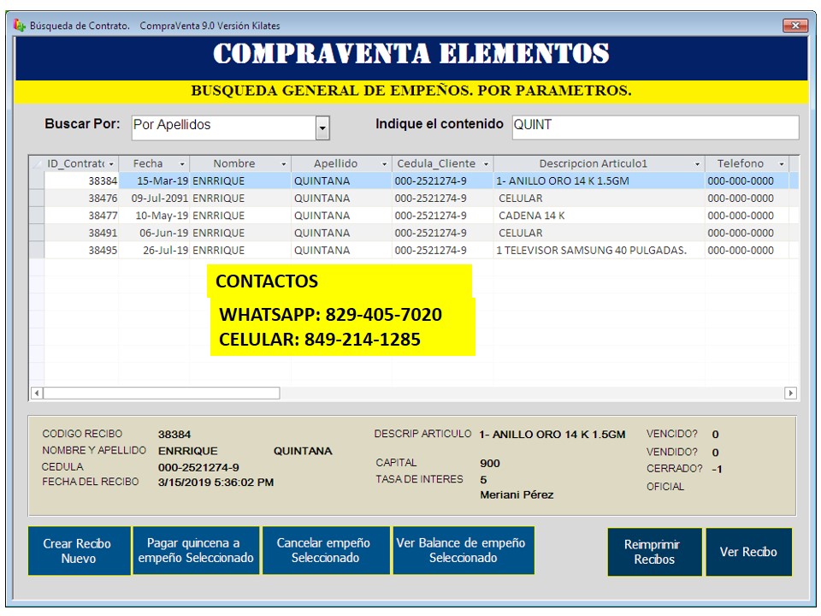Click the grid's right scroll arrow
Viewport: 821px width, 616px height.
[790, 393]
